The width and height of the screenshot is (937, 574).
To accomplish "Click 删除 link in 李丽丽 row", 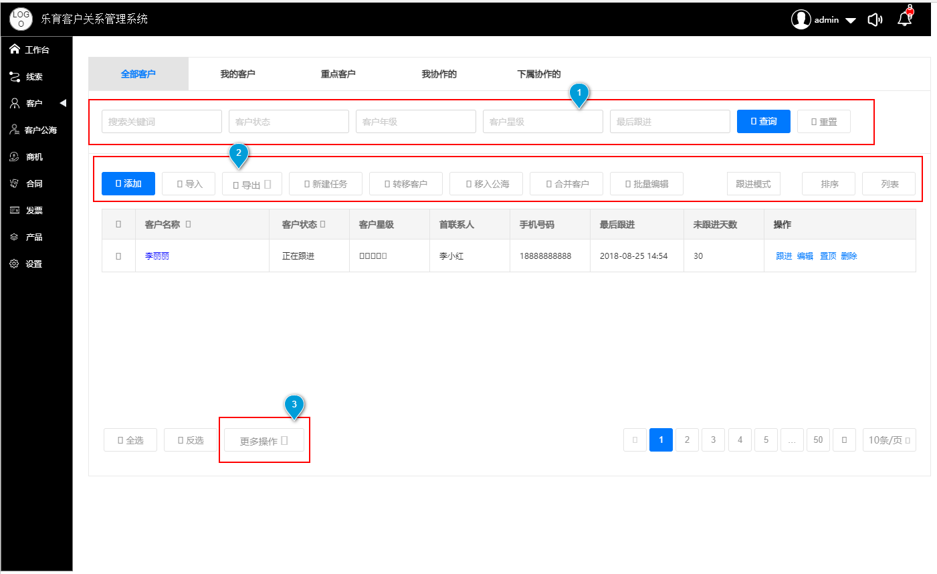I will tap(849, 256).
